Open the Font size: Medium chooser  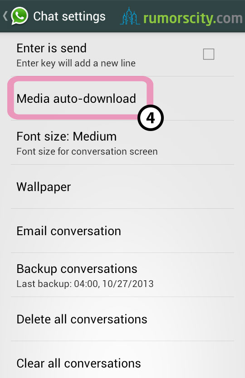(x=122, y=142)
